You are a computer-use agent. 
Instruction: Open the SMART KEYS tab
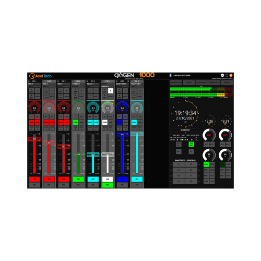coord(215,82)
